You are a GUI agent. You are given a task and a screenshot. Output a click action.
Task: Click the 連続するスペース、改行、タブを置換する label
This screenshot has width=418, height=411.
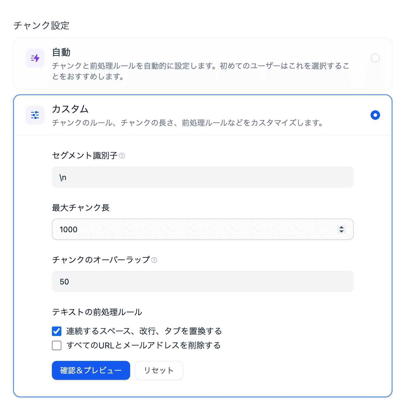pyautogui.click(x=144, y=331)
